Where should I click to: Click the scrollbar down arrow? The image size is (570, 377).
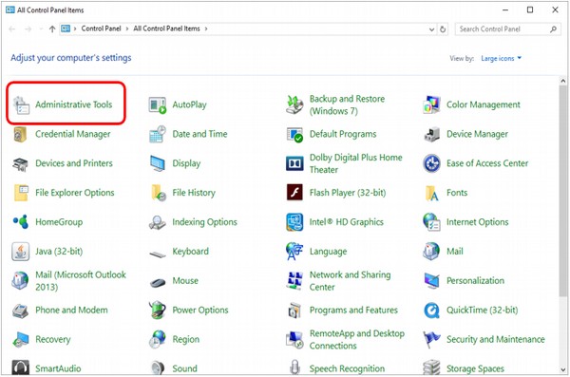563,369
